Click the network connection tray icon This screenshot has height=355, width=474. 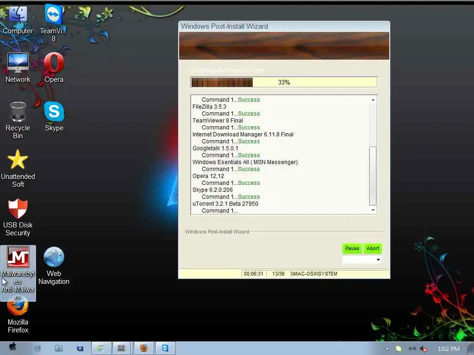(412, 349)
